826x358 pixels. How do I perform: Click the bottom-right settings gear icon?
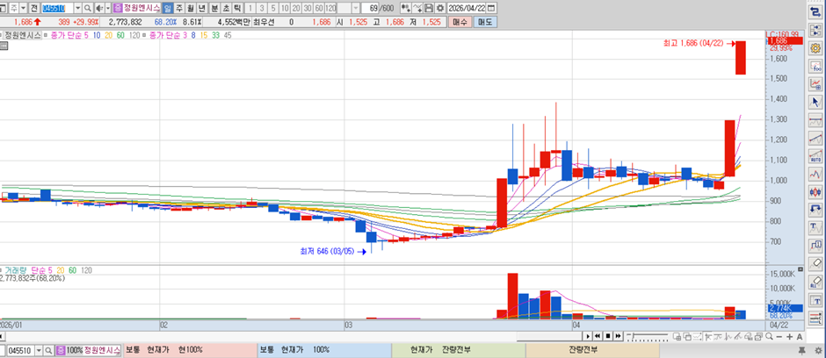click(x=817, y=350)
